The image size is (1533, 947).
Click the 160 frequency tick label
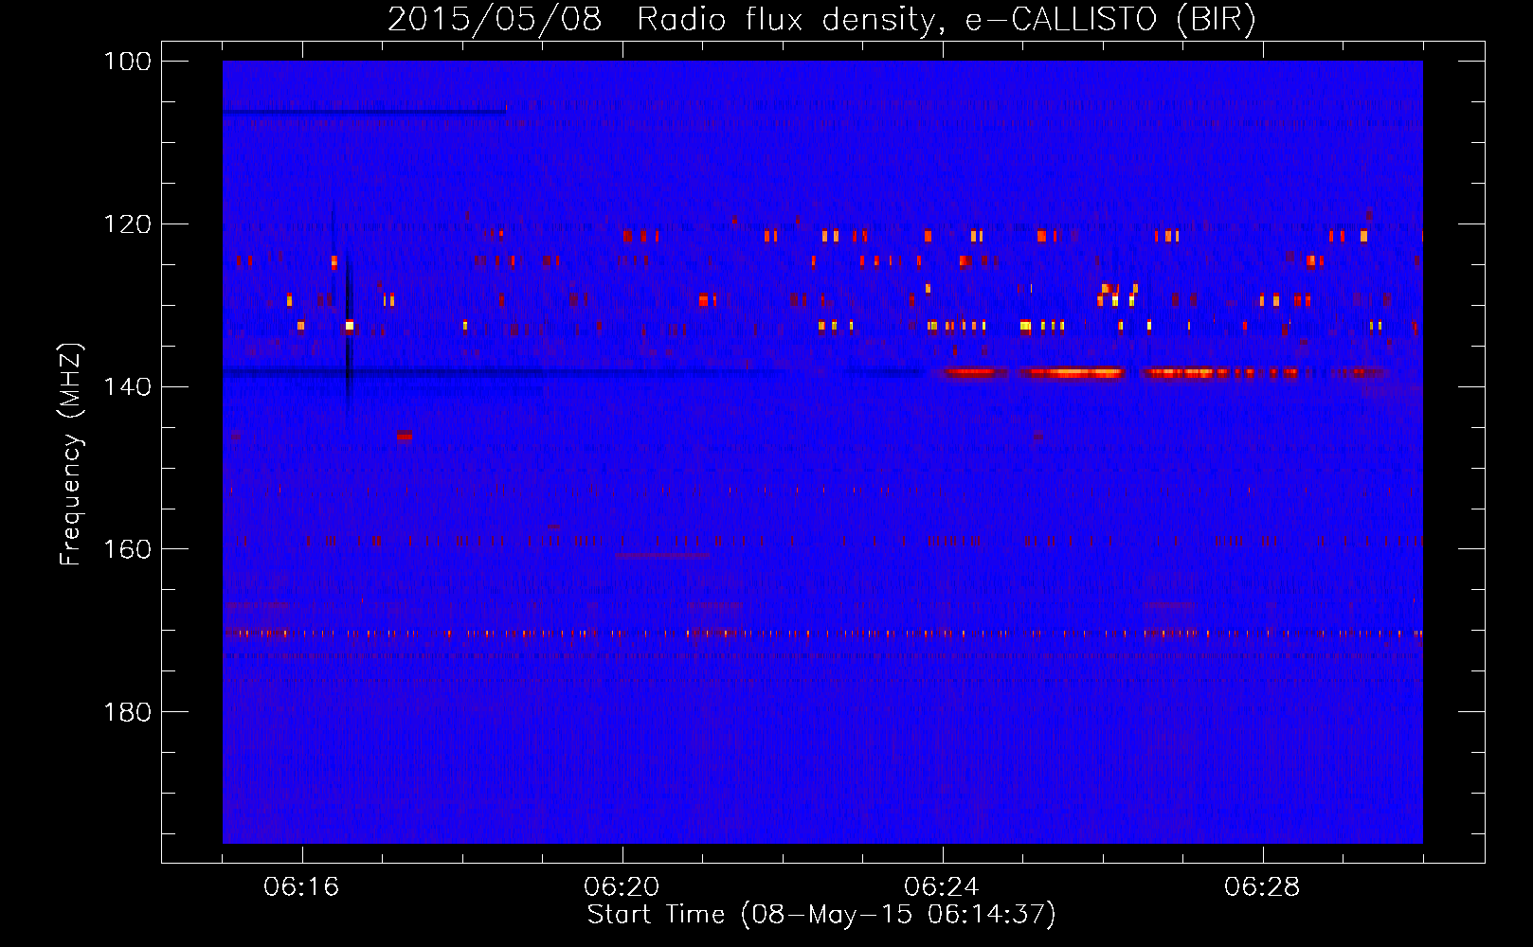(x=127, y=550)
